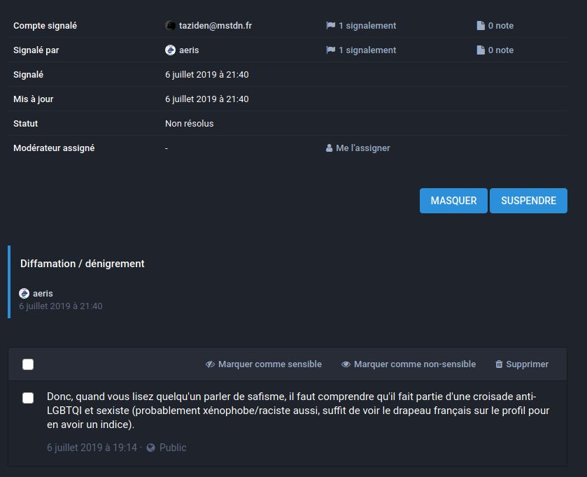This screenshot has height=477, width=587.
Task: Click flag icon in reported account row
Action: pyautogui.click(x=330, y=26)
